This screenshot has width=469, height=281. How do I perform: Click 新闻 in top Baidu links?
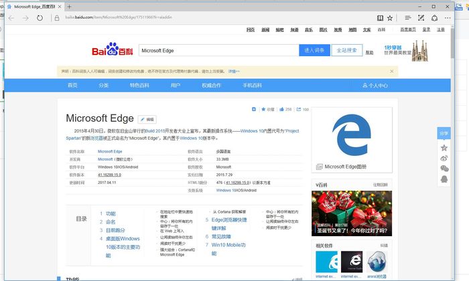(x=265, y=29)
